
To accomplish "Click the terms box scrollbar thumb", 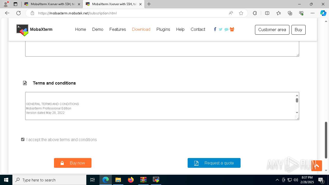I will (297, 100).
